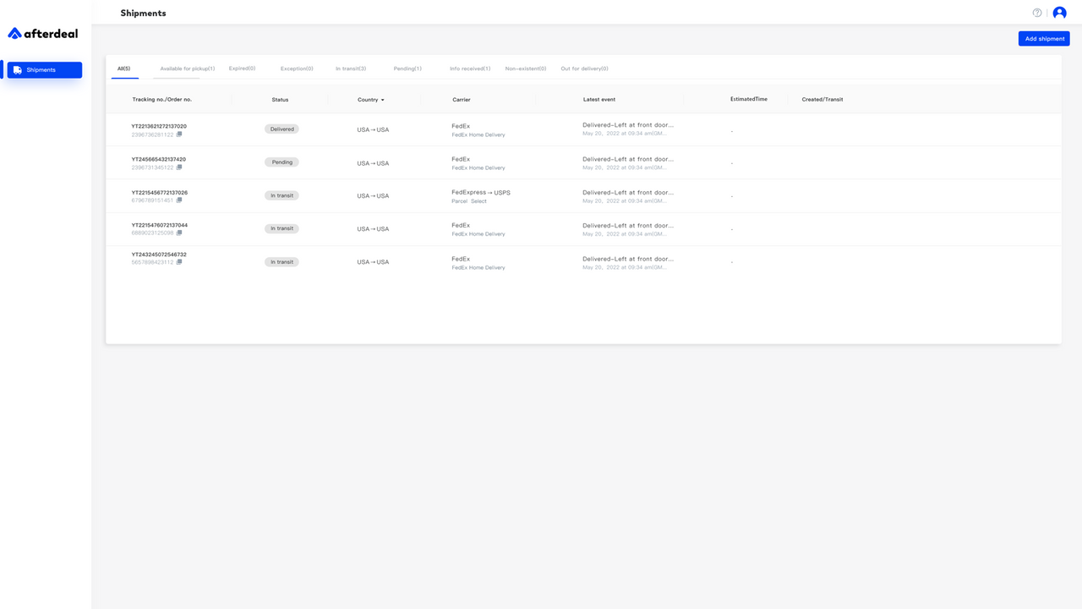Click the Shipments page title
This screenshot has width=1082, height=609.
tap(144, 13)
